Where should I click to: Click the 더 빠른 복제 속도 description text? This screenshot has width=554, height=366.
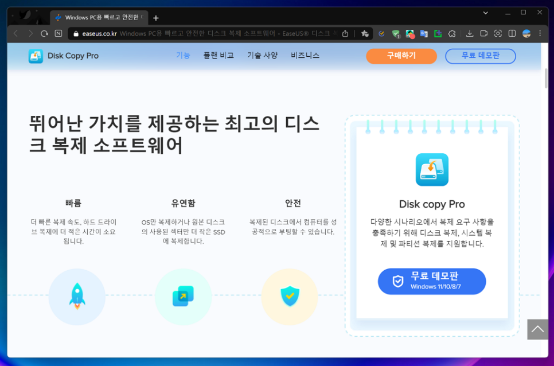(x=73, y=232)
